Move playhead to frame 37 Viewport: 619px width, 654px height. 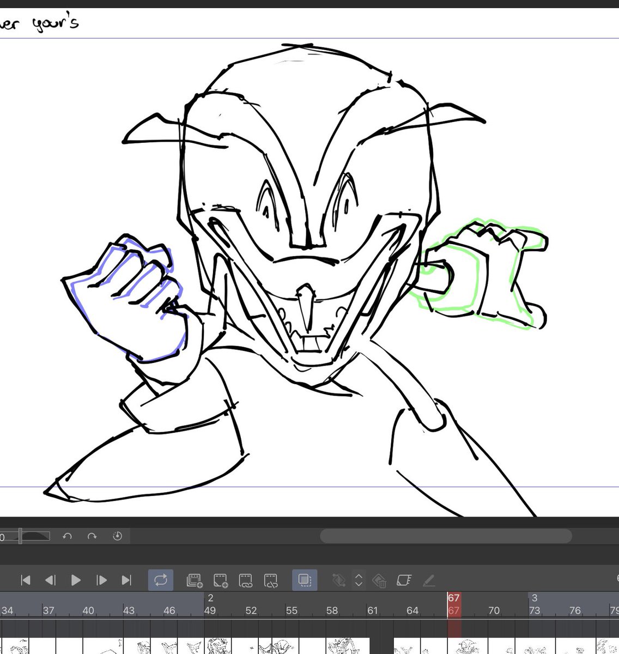pyautogui.click(x=48, y=610)
